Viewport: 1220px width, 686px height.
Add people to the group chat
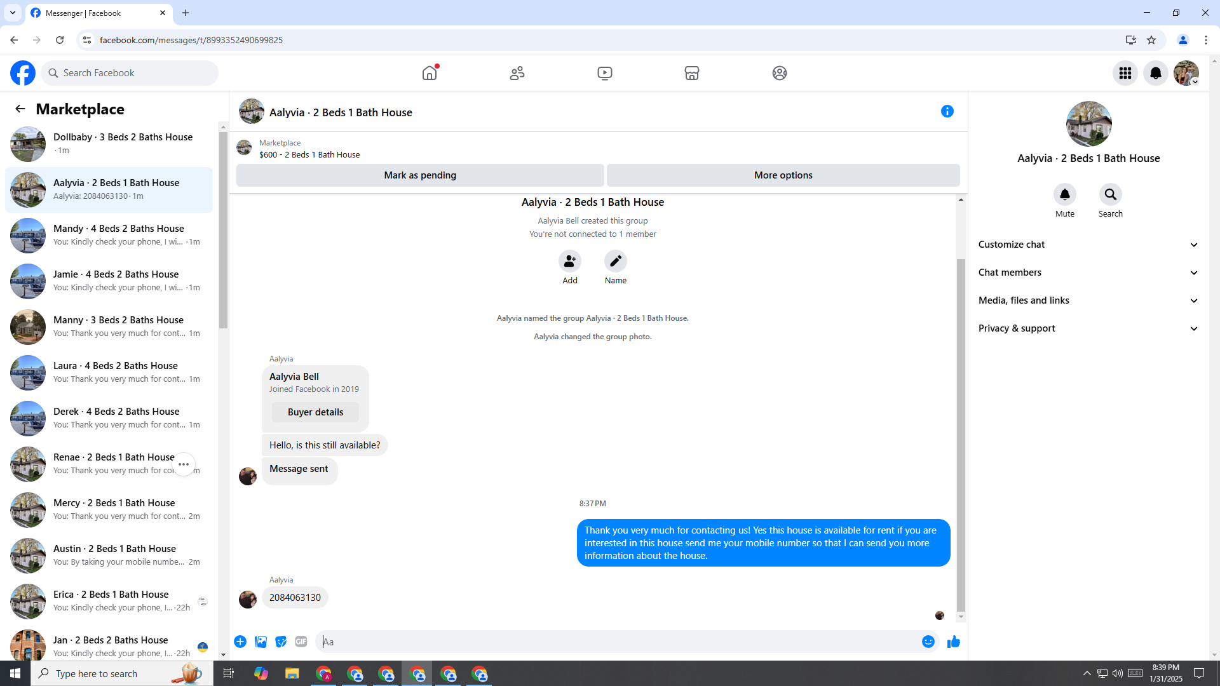tap(570, 261)
